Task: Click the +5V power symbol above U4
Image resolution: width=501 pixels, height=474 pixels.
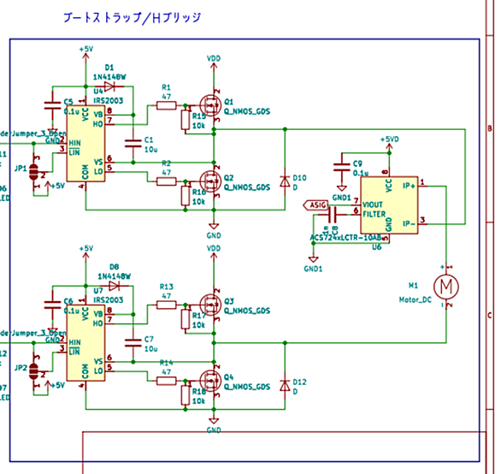Action: click(85, 53)
